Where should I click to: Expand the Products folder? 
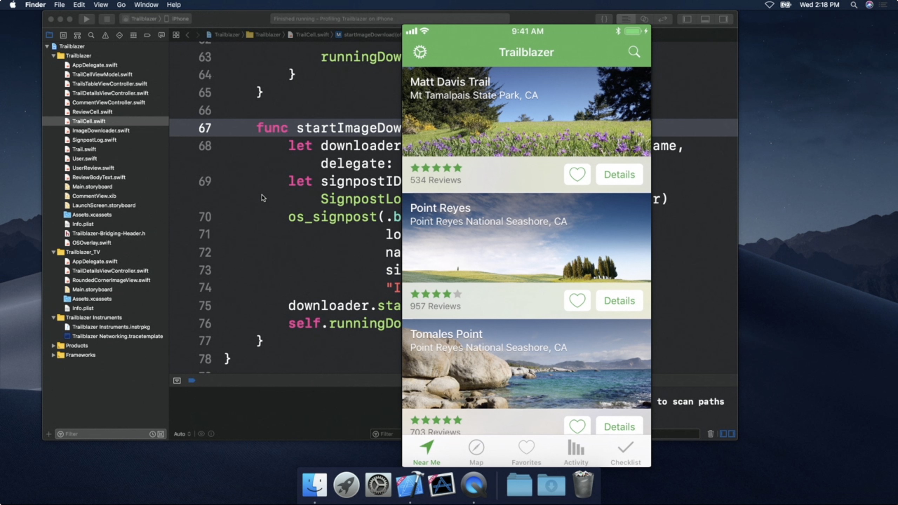(x=54, y=346)
